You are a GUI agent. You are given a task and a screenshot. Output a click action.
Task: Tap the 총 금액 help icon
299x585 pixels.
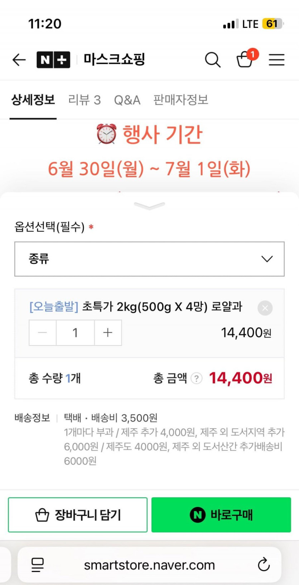196,378
